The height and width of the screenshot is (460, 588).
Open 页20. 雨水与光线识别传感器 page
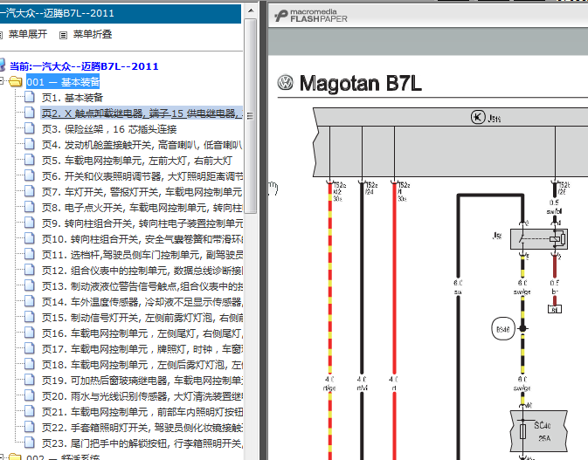[x=142, y=396]
